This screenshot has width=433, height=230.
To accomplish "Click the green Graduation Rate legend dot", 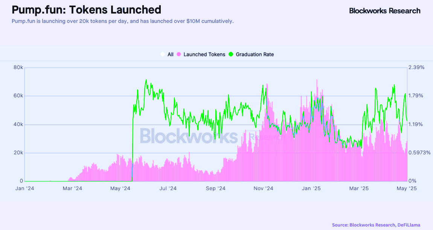I will [x=231, y=54].
